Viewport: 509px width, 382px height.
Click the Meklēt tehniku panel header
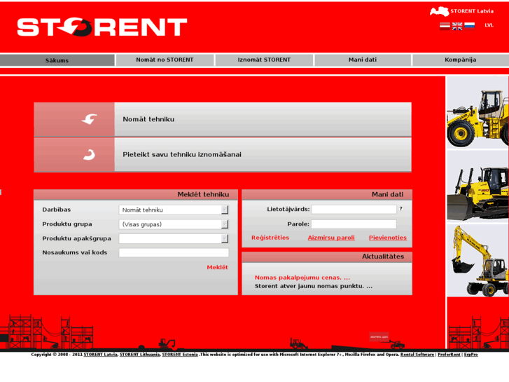[136, 194]
